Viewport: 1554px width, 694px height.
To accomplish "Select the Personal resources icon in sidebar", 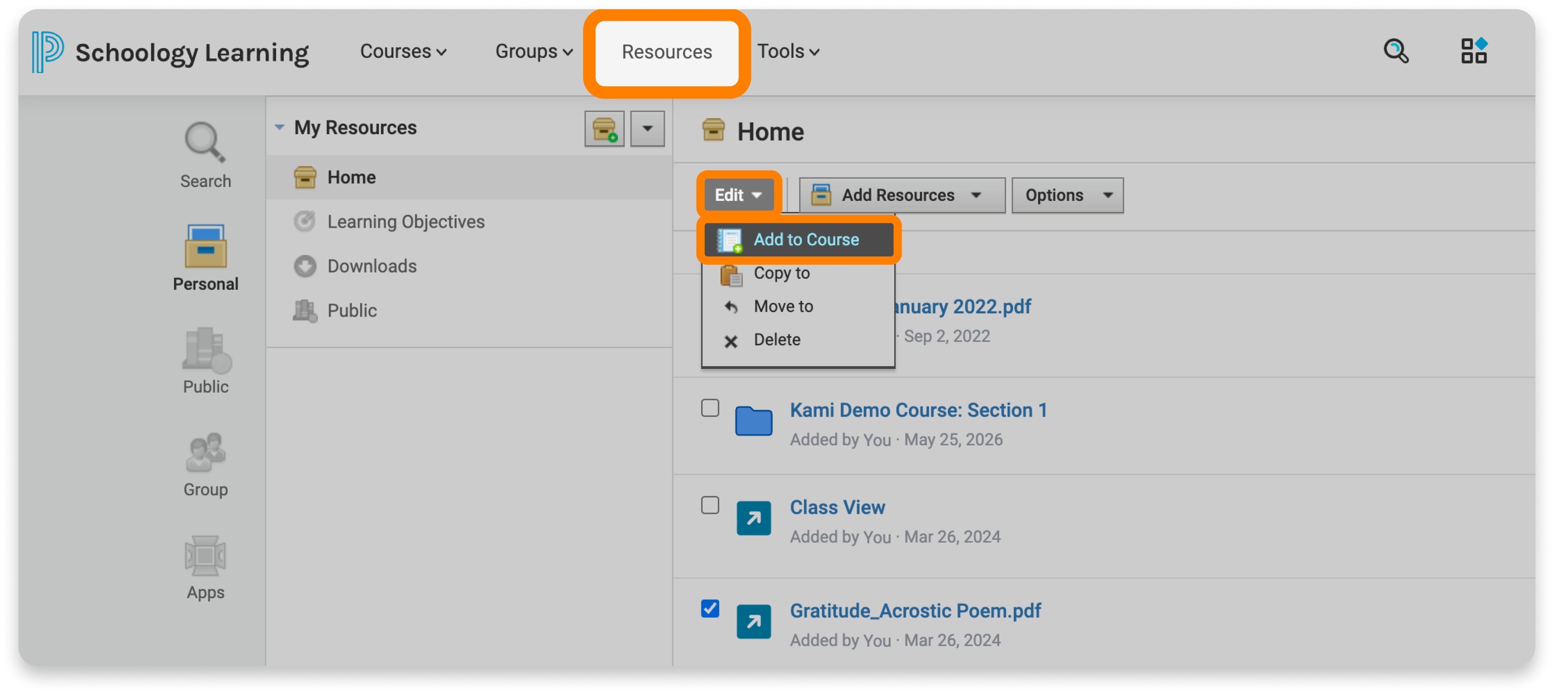I will point(205,246).
